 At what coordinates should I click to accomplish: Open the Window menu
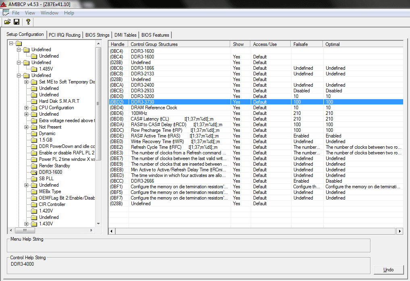click(x=50, y=13)
